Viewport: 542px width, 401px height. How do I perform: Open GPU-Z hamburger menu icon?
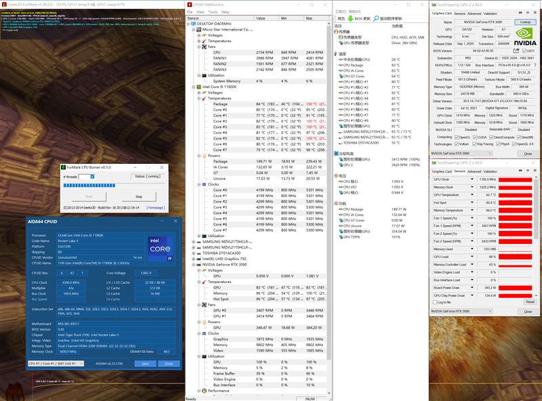click(x=534, y=12)
